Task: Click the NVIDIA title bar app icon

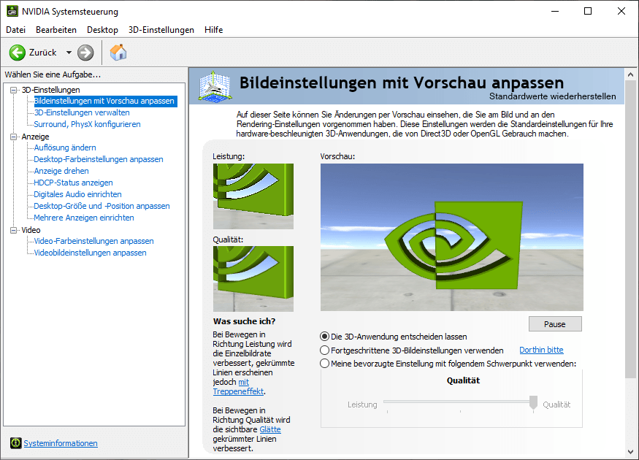Action: [12, 11]
